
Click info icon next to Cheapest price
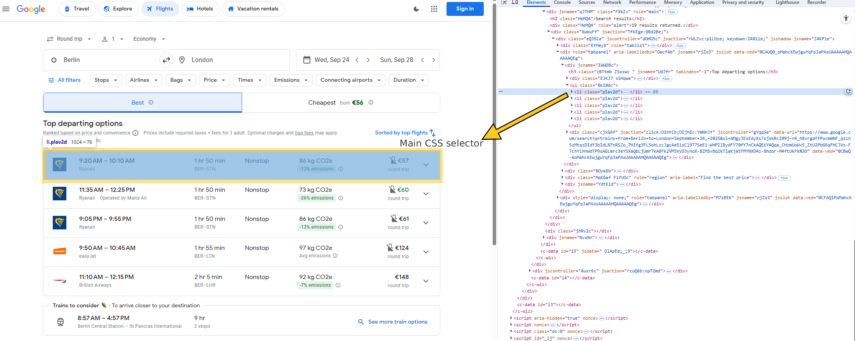click(371, 102)
